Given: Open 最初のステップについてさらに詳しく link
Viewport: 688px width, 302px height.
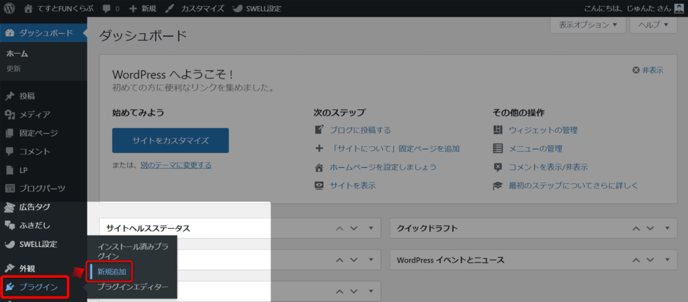Looking at the screenshot, I should [x=573, y=186].
